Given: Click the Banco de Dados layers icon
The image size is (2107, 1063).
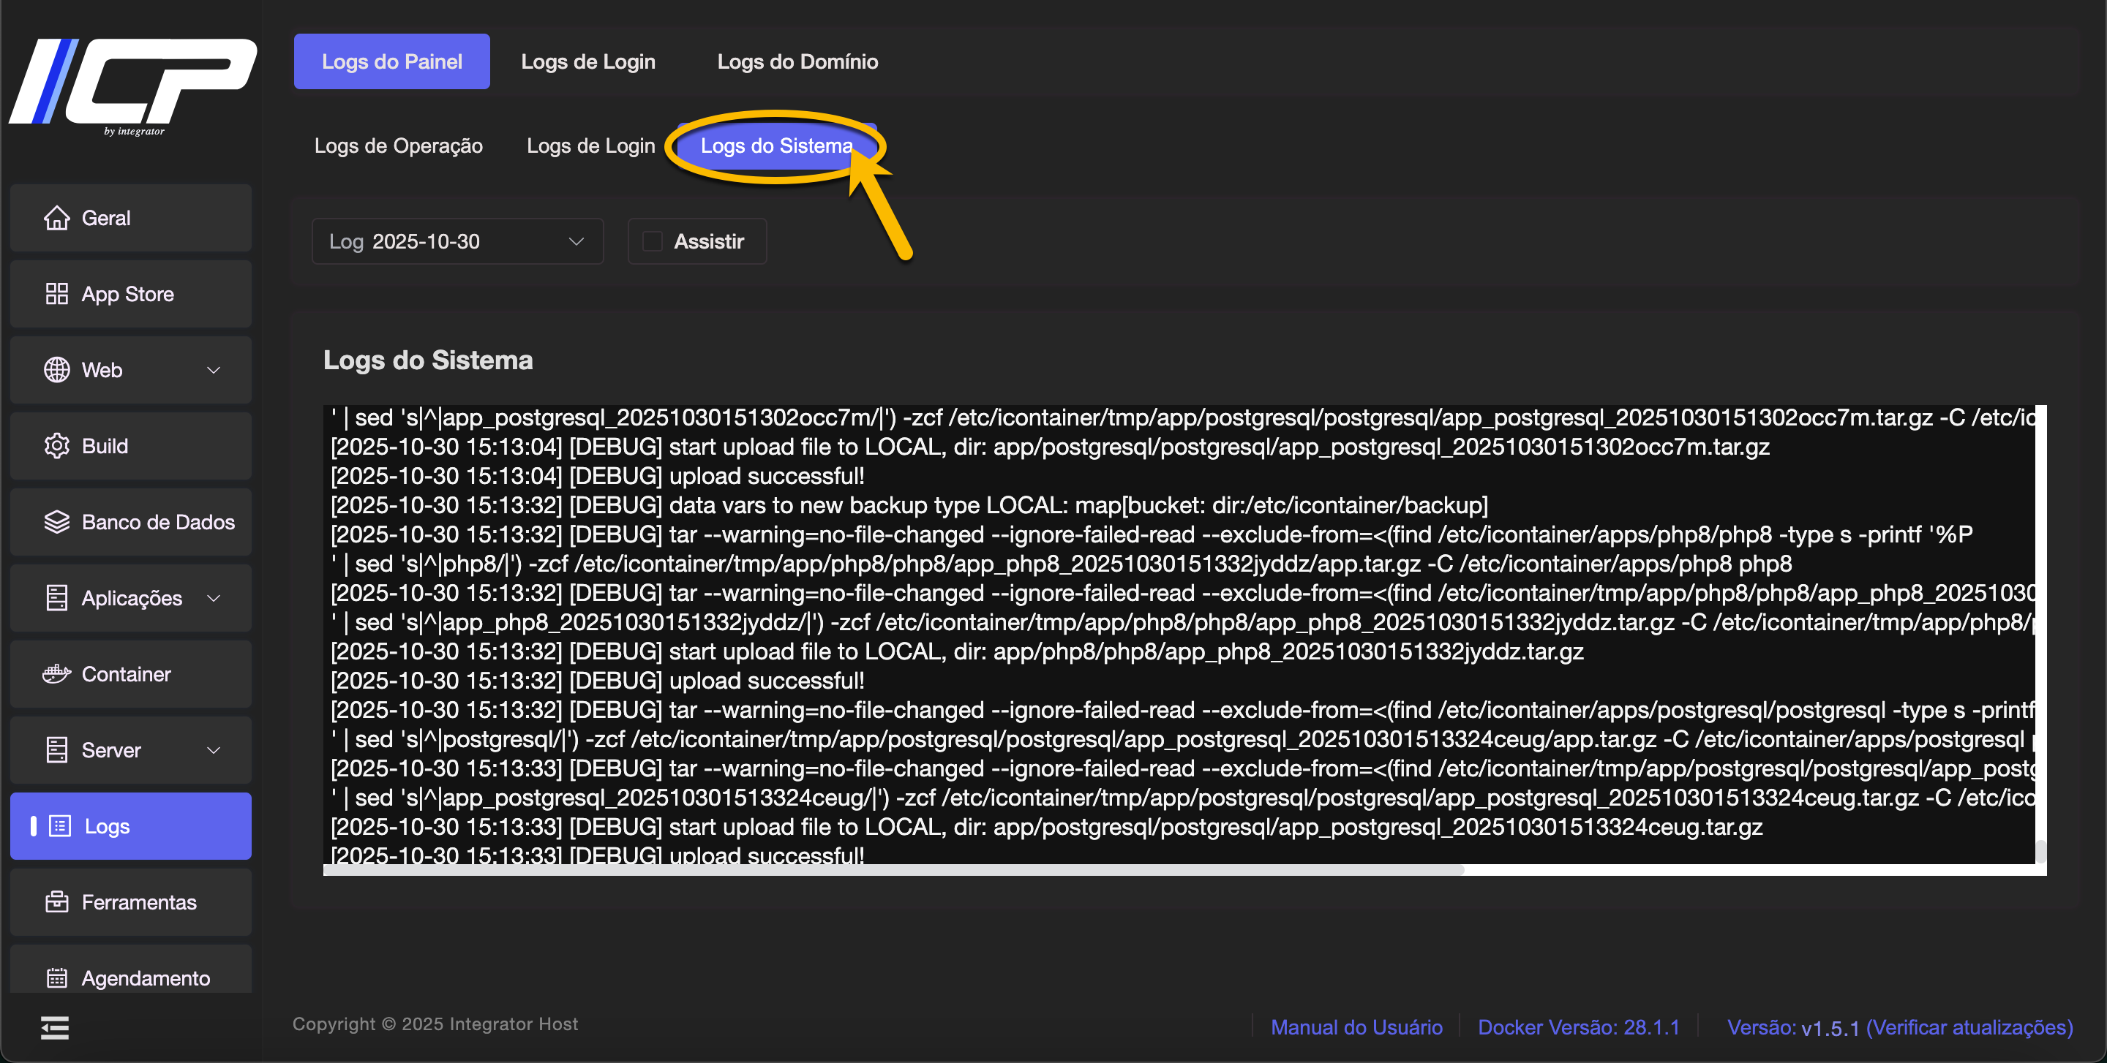Looking at the screenshot, I should point(56,522).
